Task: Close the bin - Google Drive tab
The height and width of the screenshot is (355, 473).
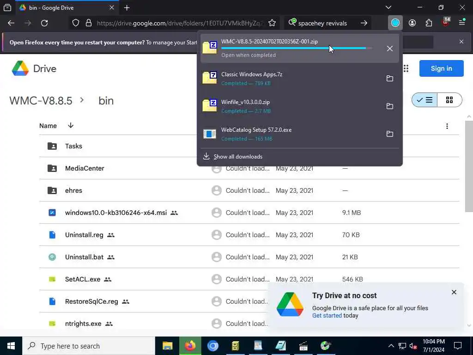Action: [x=112, y=7]
